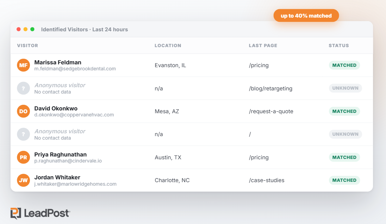Open d.okonkwo@coppervanehvac.com email link

(x=74, y=115)
